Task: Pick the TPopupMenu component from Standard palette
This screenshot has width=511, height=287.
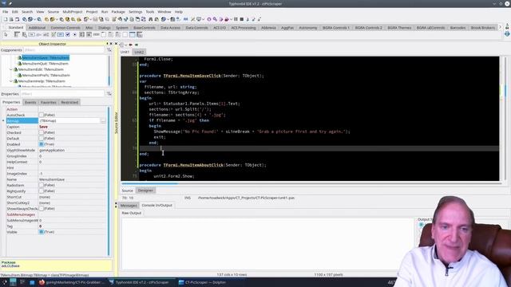Action: [25, 34]
